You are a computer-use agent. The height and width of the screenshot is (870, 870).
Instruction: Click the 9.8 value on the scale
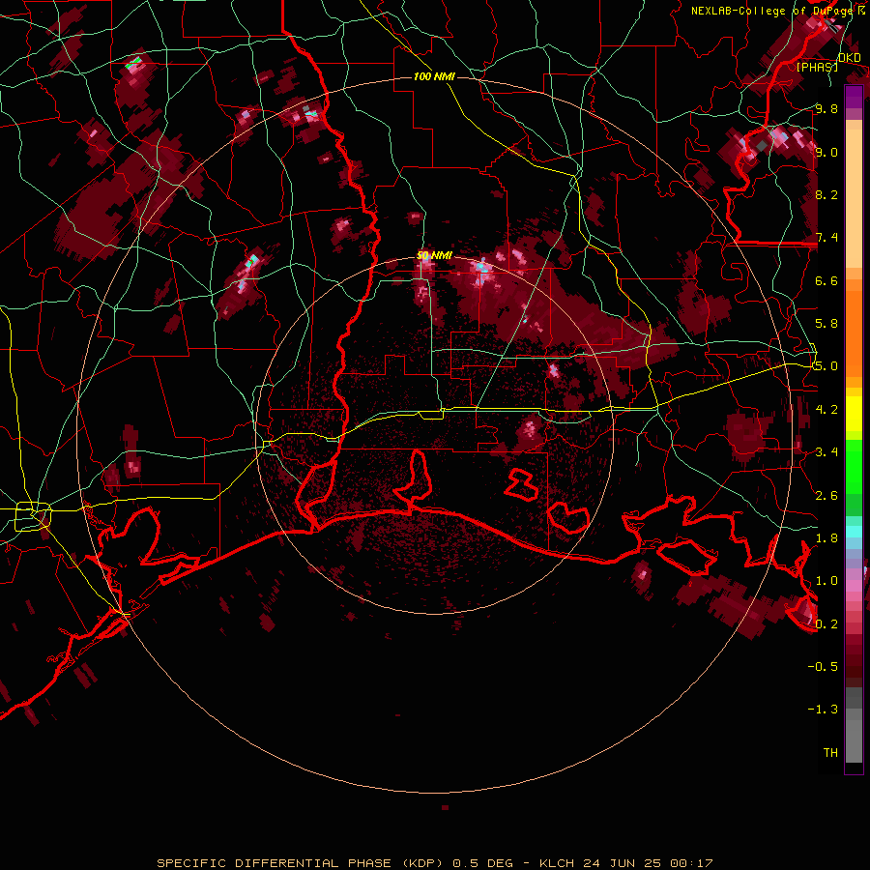coord(826,109)
